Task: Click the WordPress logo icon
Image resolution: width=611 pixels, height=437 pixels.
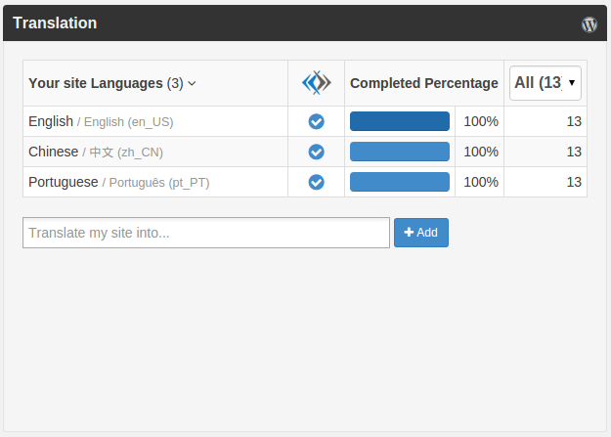Action: pyautogui.click(x=589, y=24)
